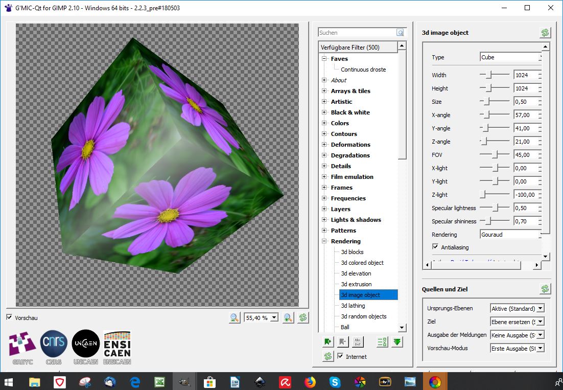Select the 3d extrusion filter

click(x=356, y=284)
